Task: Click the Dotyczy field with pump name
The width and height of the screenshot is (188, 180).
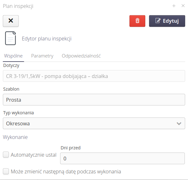Action: pos(94,76)
